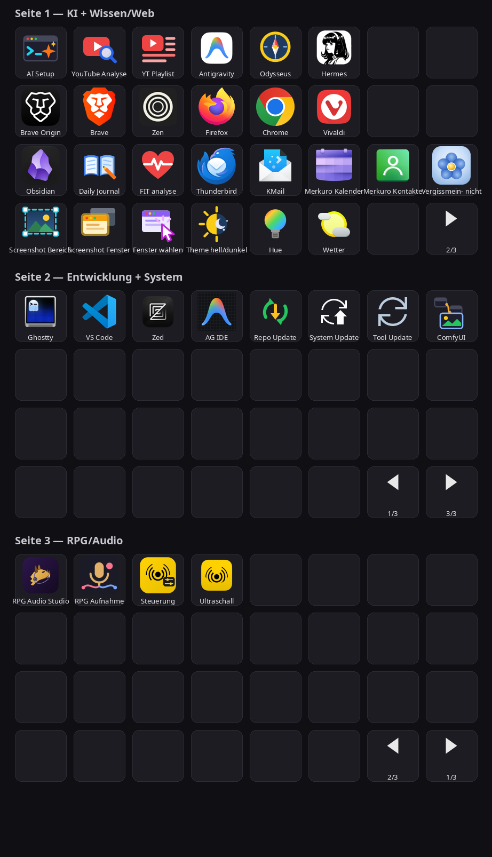
Task: Click the 'Seite 2 — Entwicklung + System' heading
Action: 99,277
